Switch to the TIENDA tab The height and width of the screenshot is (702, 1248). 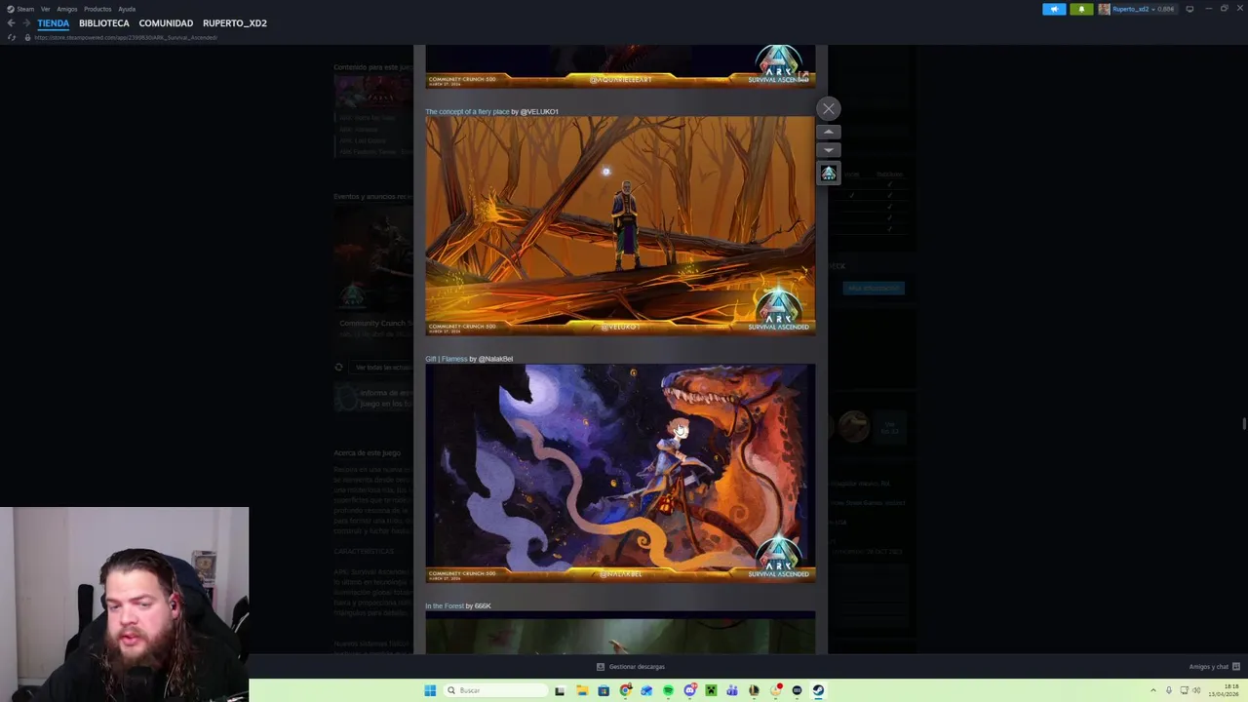[x=53, y=23]
